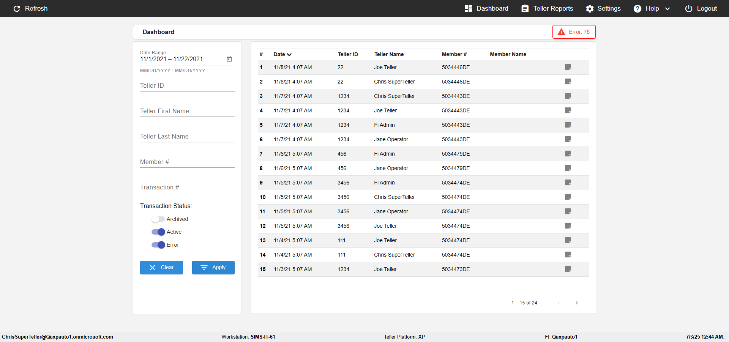
Task: Open note icon for row 3
Action: [568, 96]
